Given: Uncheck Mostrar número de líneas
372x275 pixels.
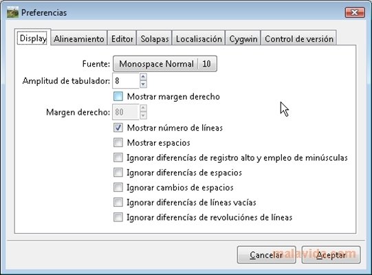Looking at the screenshot, I should click(118, 128).
